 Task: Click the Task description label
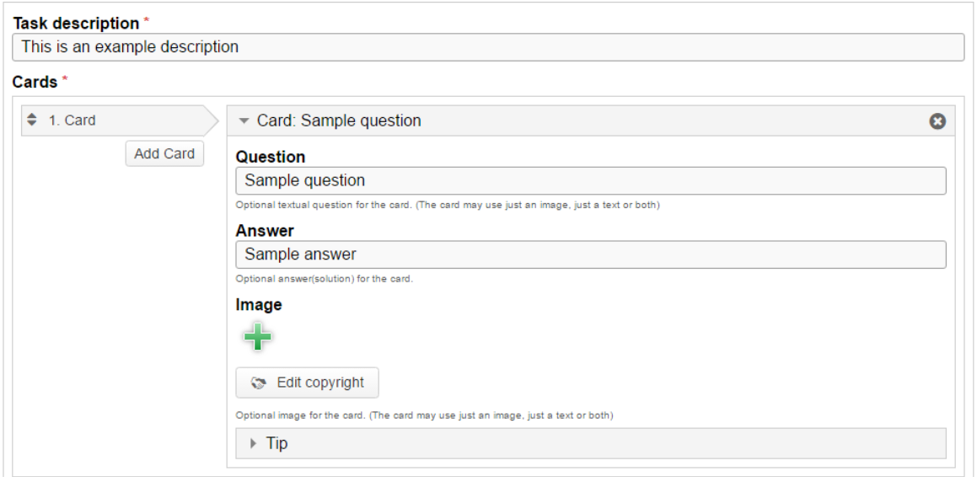tap(76, 23)
